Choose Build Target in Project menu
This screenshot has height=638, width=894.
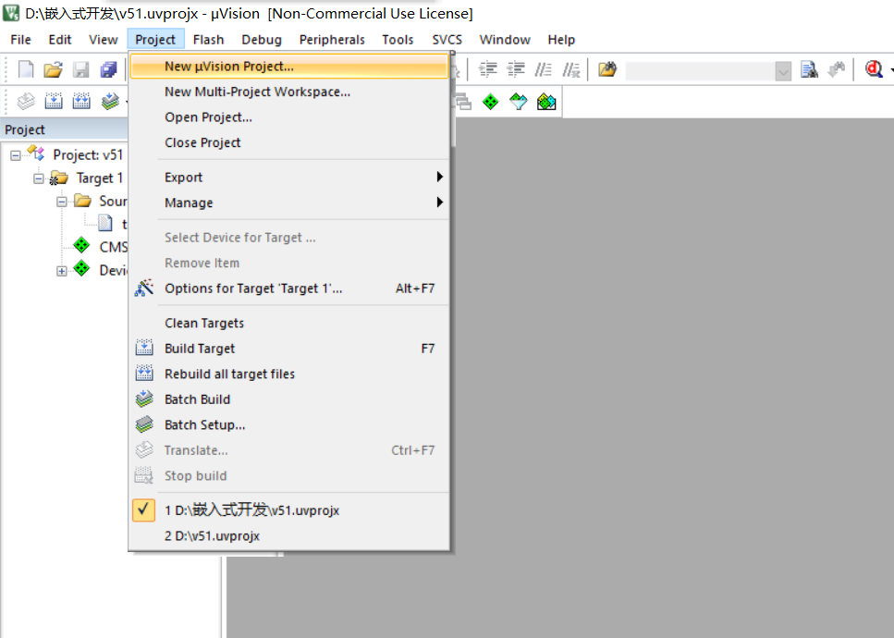pyautogui.click(x=289, y=349)
